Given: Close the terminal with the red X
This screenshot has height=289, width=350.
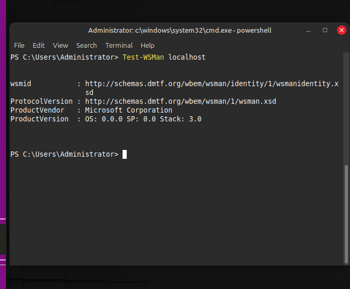Looking at the screenshot, I should 341,30.
